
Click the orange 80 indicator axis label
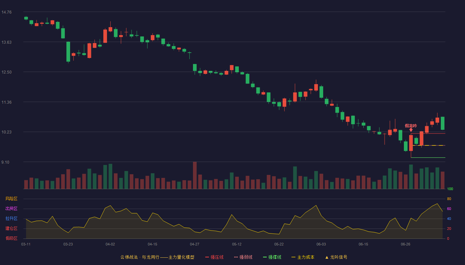pos(449,199)
